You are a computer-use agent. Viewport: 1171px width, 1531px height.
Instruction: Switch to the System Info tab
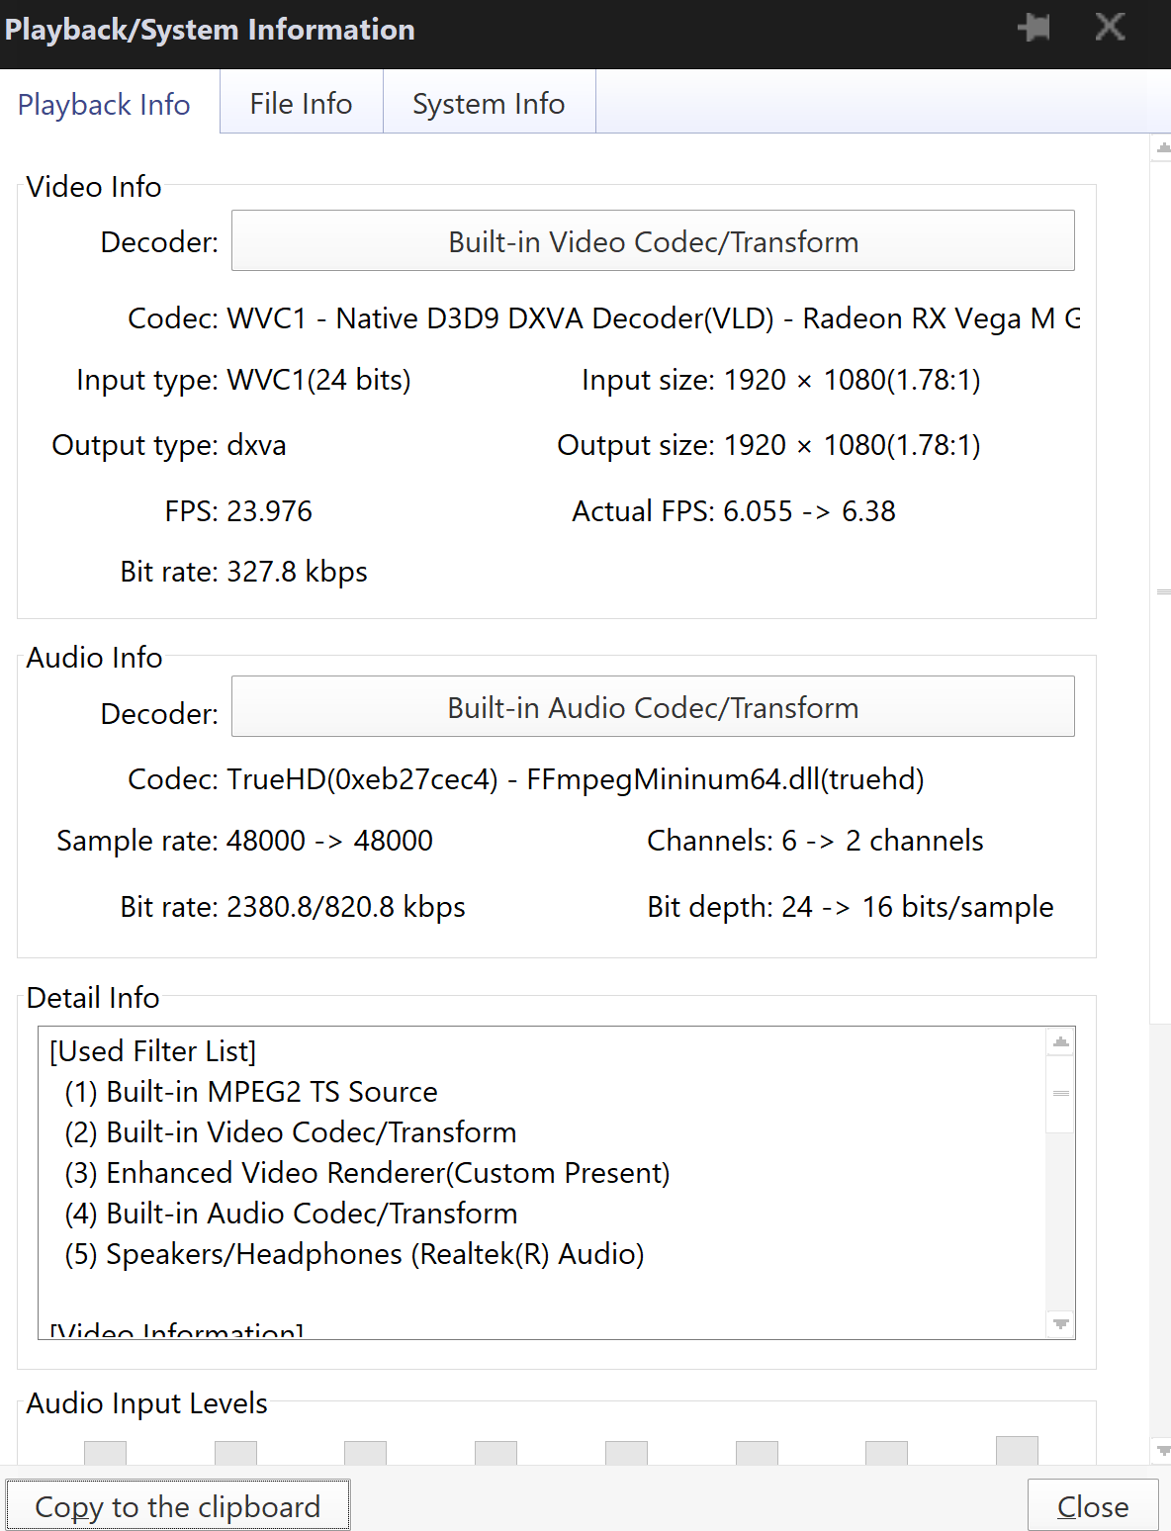(x=489, y=103)
